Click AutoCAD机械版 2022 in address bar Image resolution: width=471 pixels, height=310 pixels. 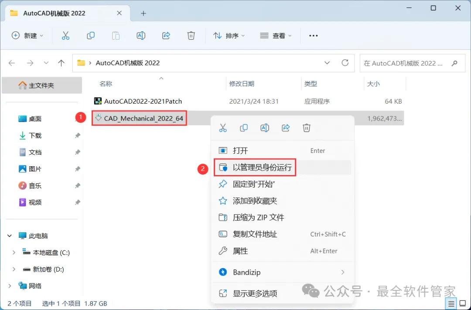coord(128,63)
